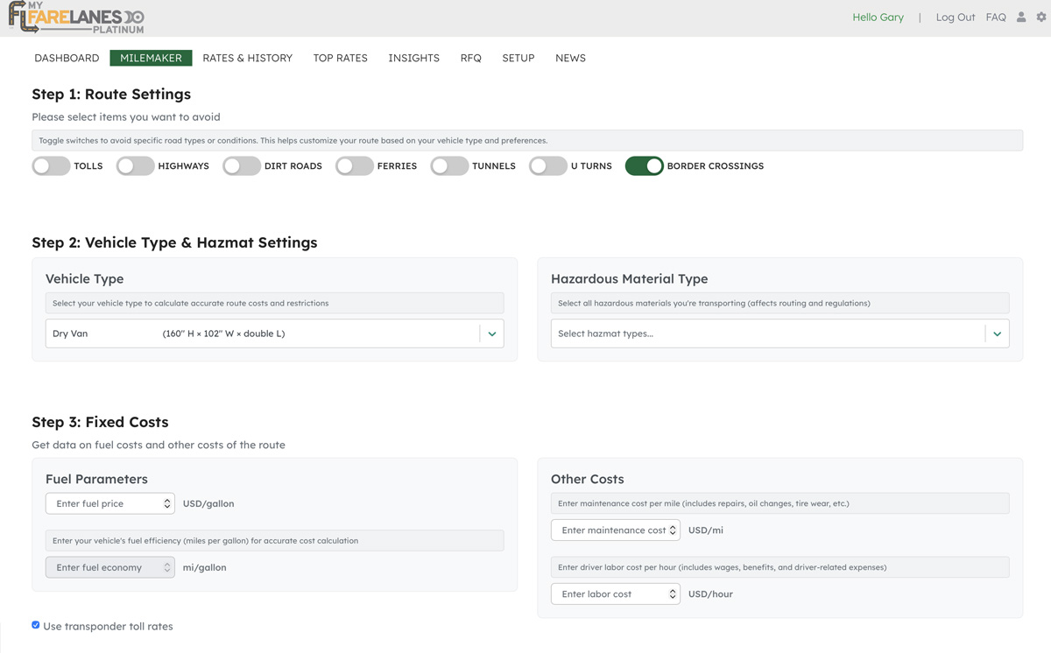Click the My FareLanes Platinum logo
This screenshot has height=653, width=1051.
point(76,18)
